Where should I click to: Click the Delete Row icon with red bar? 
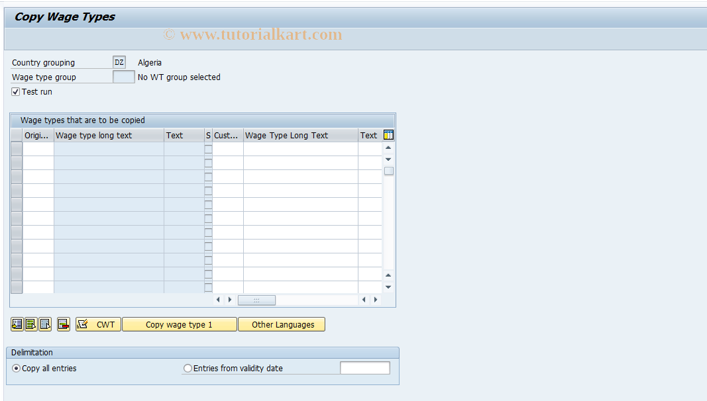pos(64,324)
